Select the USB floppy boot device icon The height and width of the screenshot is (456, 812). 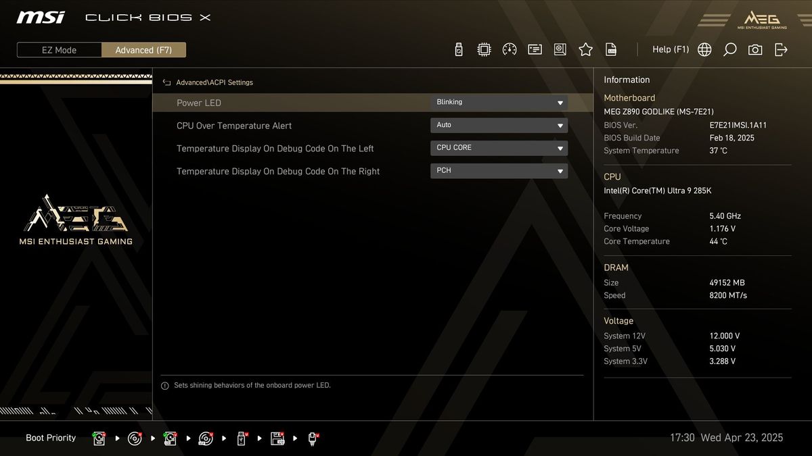(x=277, y=438)
